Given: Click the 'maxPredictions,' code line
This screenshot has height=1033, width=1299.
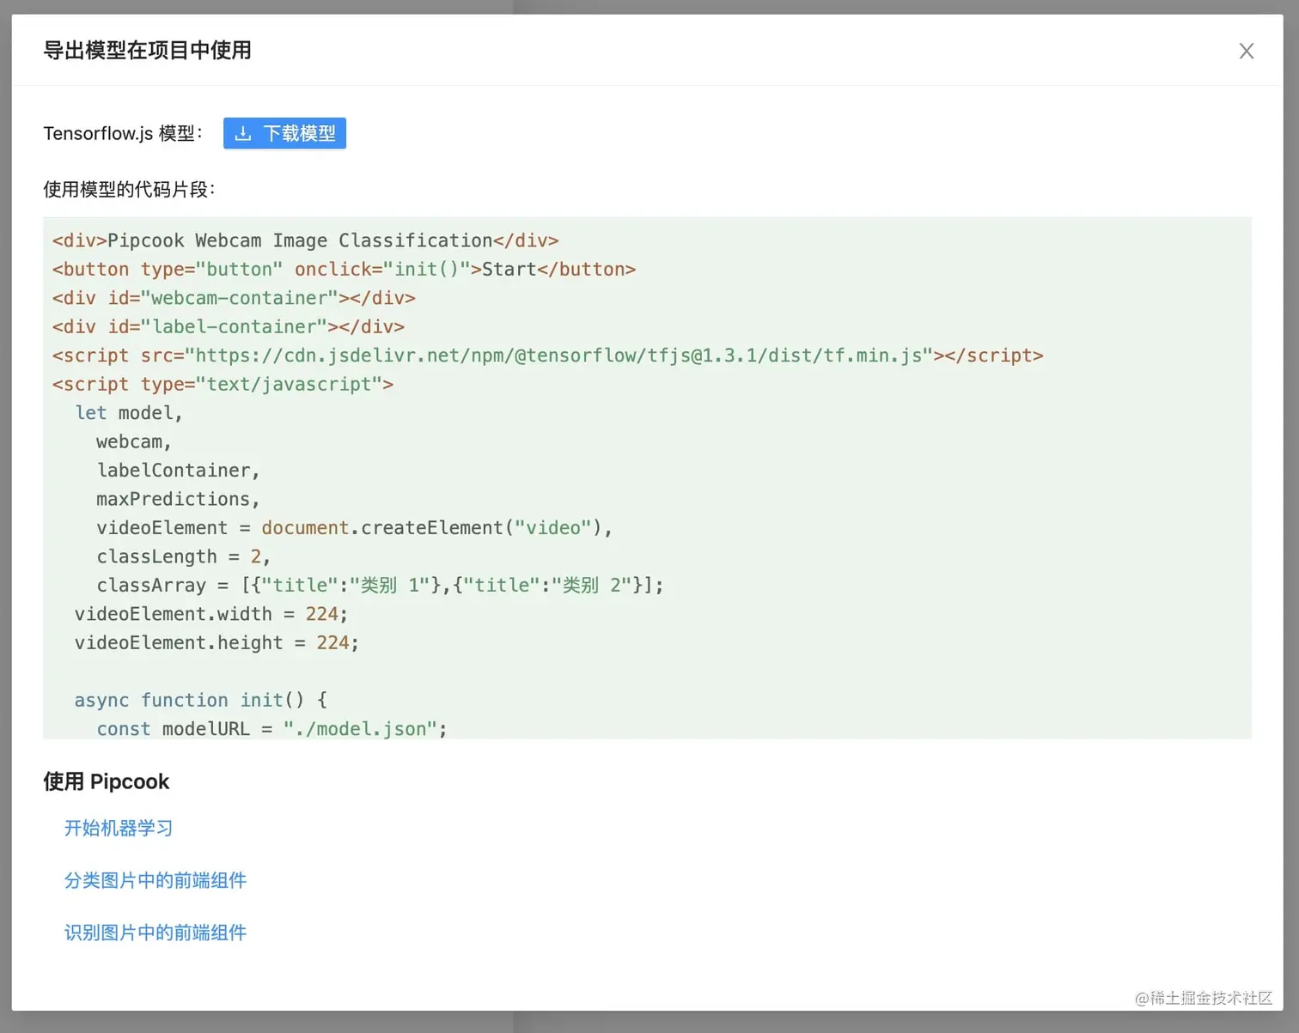Looking at the screenshot, I should [178, 499].
